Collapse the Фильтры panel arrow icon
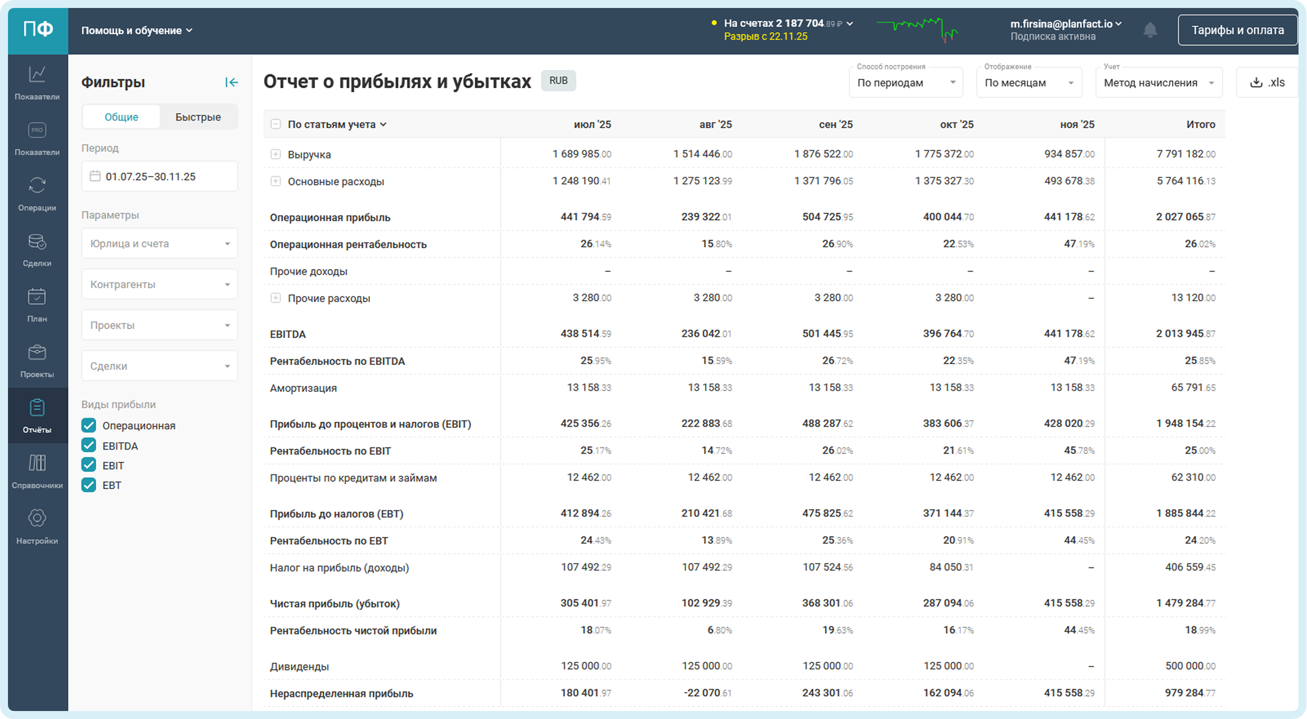Screen dimensions: 1307x719 pos(231,82)
